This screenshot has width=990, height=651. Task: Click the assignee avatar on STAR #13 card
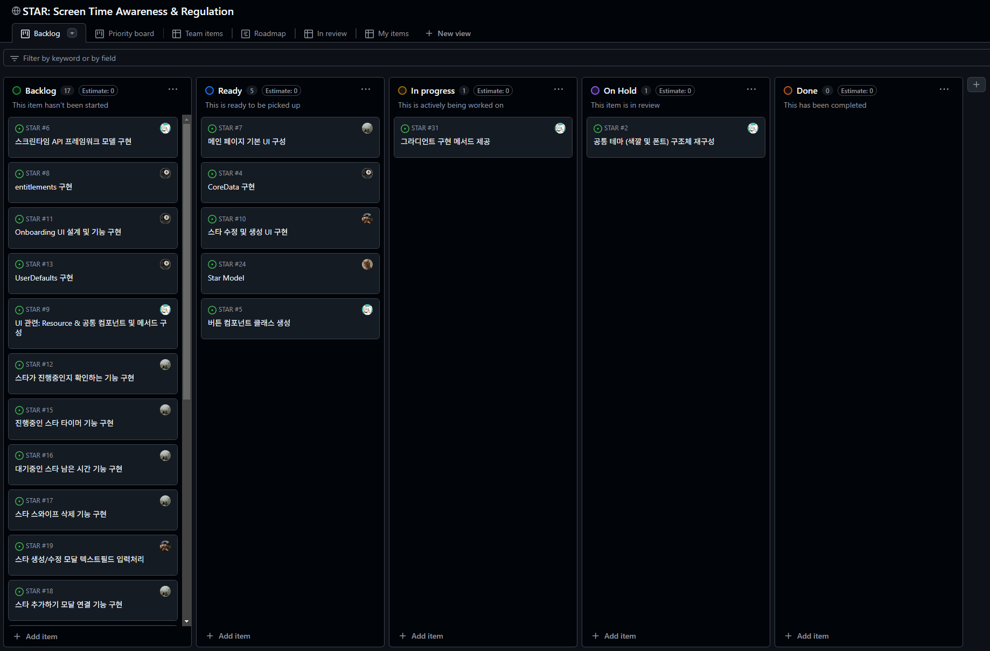(165, 264)
